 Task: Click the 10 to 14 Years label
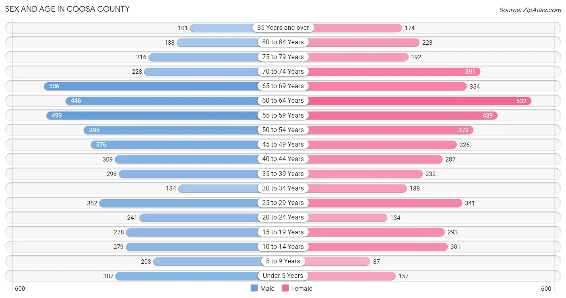point(283,246)
